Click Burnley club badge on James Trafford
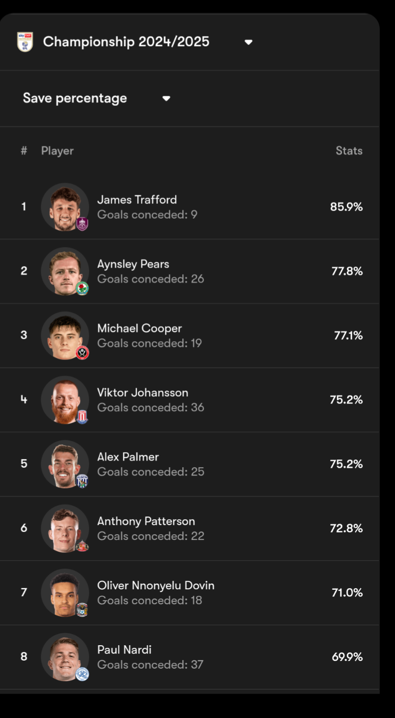 click(82, 224)
